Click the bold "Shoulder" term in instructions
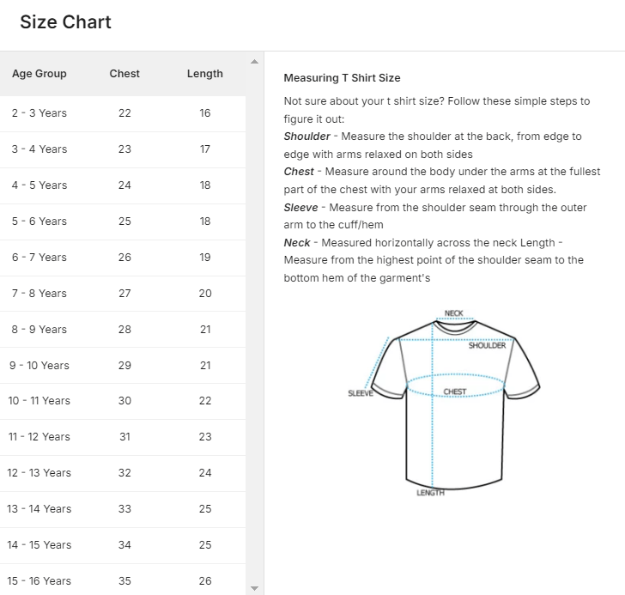Viewport: 625px width, 595px height. point(306,137)
